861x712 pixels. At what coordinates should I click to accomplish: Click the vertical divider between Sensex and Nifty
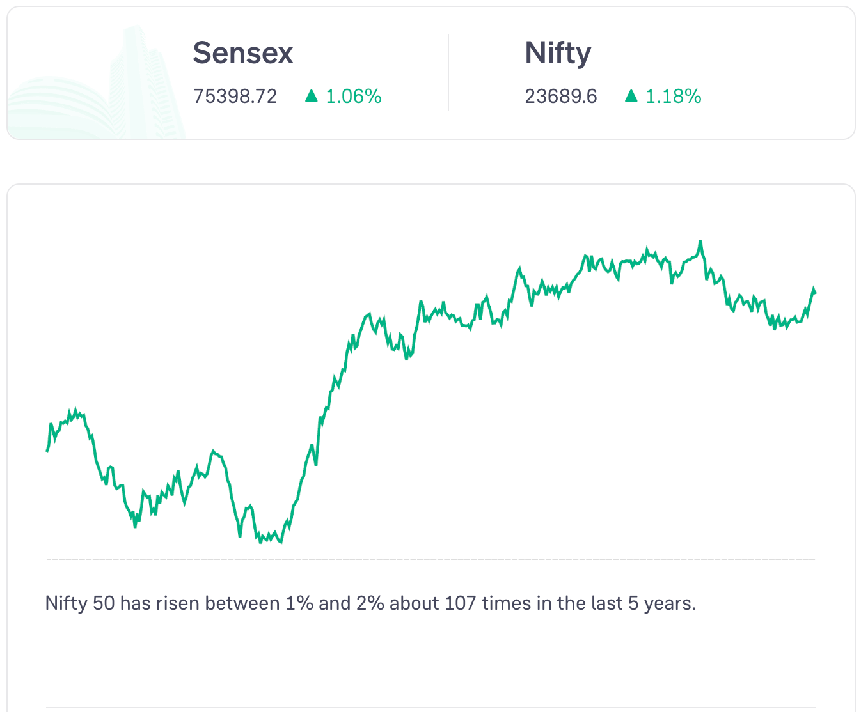[448, 72]
